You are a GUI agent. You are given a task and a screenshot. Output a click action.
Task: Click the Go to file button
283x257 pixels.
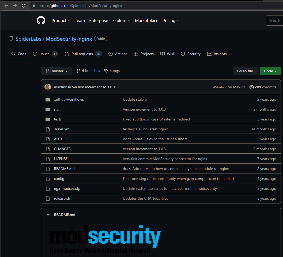click(x=245, y=71)
